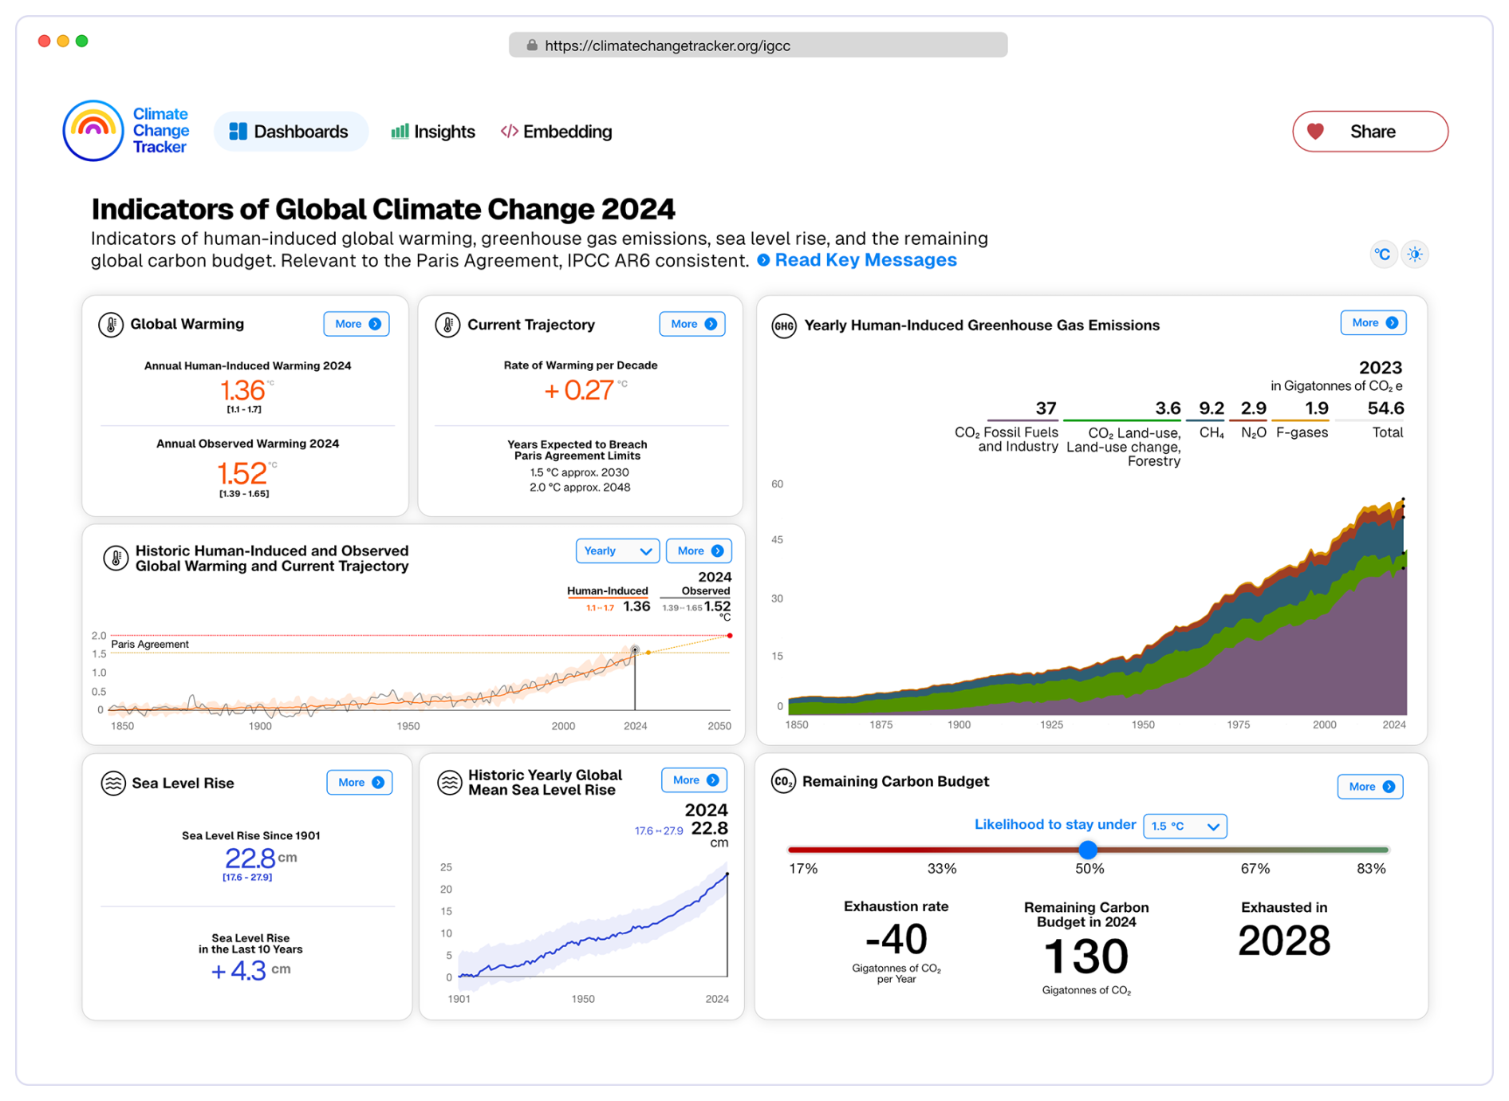Open the Read Key Messages link

coord(865,260)
